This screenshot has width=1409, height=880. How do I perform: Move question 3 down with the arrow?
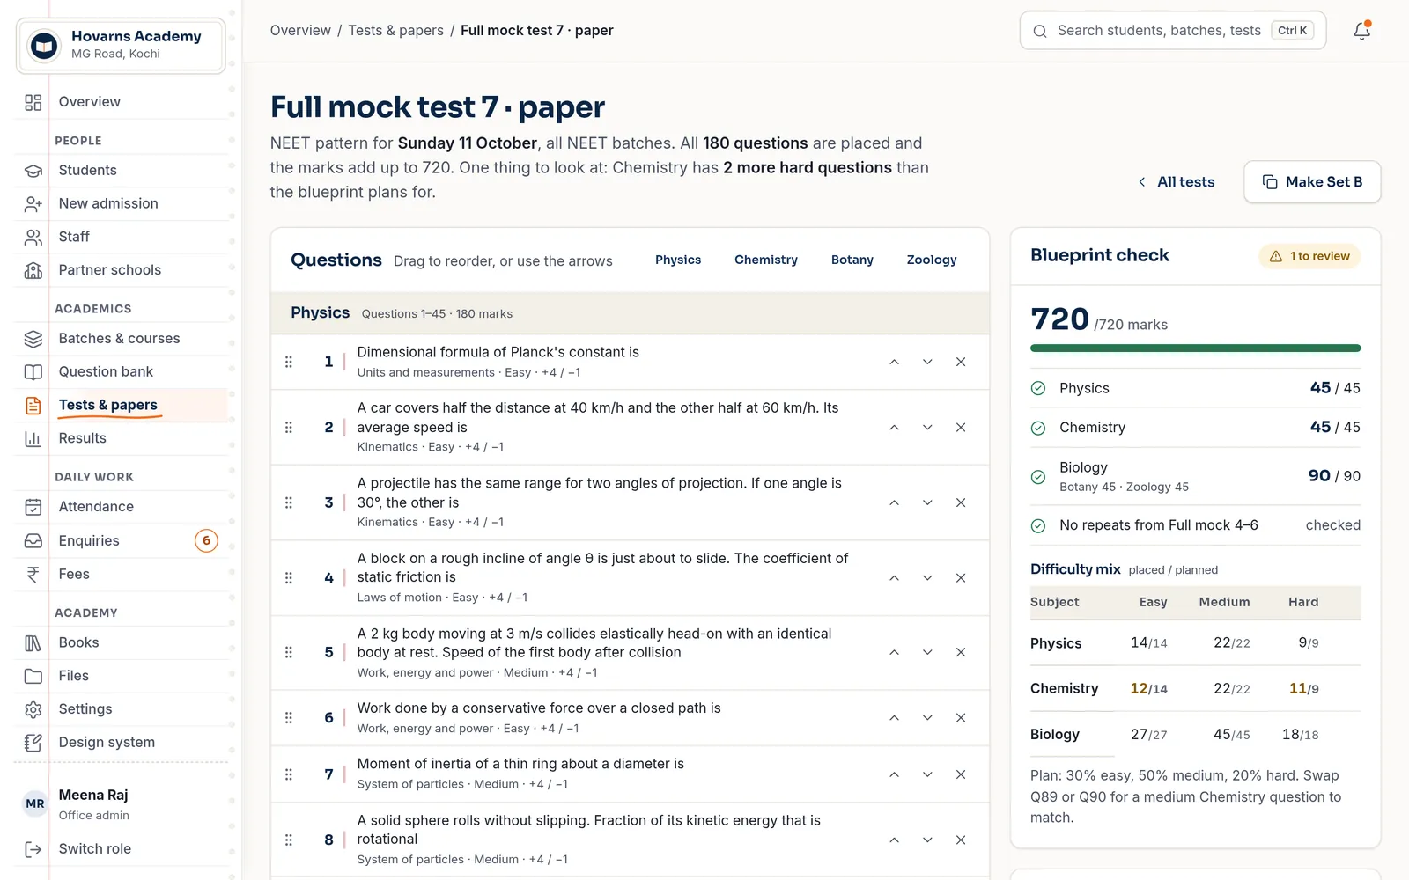(x=927, y=502)
